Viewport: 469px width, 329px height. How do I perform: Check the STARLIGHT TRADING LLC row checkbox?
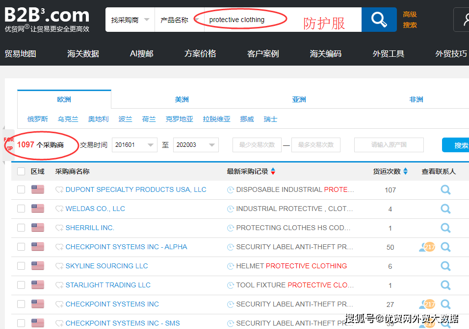pos(21,285)
